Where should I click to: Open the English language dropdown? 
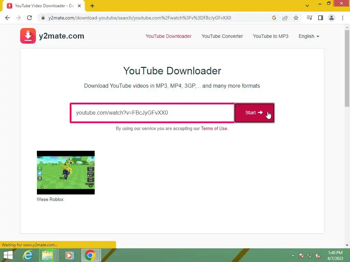pos(309,36)
